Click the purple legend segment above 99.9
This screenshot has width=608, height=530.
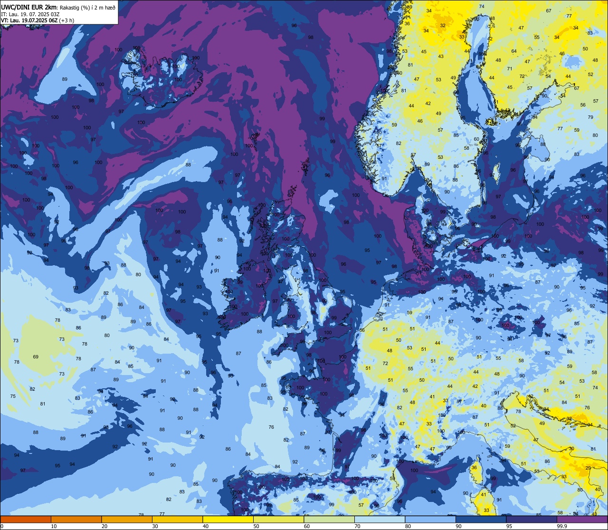coord(582,519)
